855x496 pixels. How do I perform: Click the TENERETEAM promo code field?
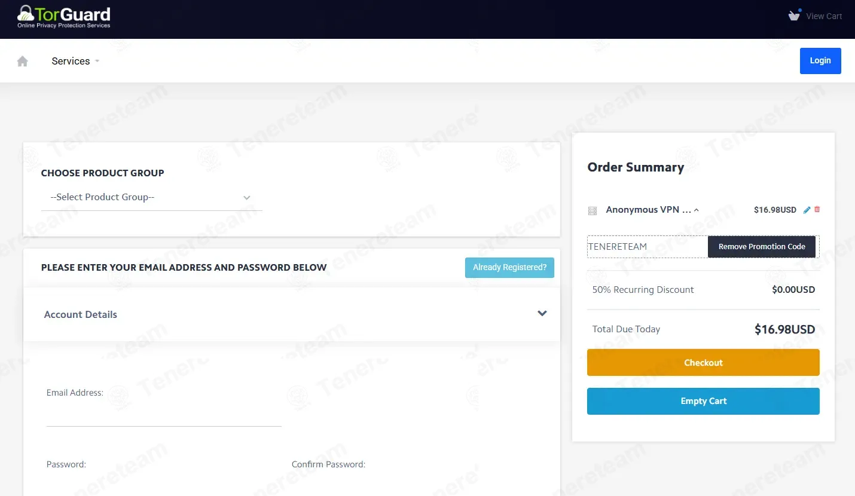point(648,247)
